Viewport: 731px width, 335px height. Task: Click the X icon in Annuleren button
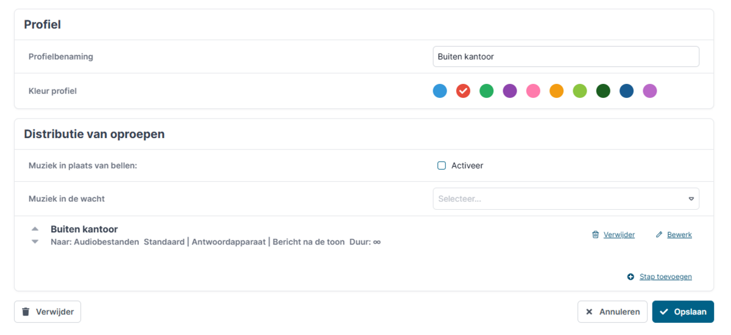pos(589,312)
